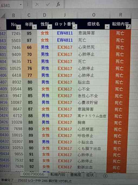
Task: Open the sort filter icon on ロット番号
Action: 75,27
